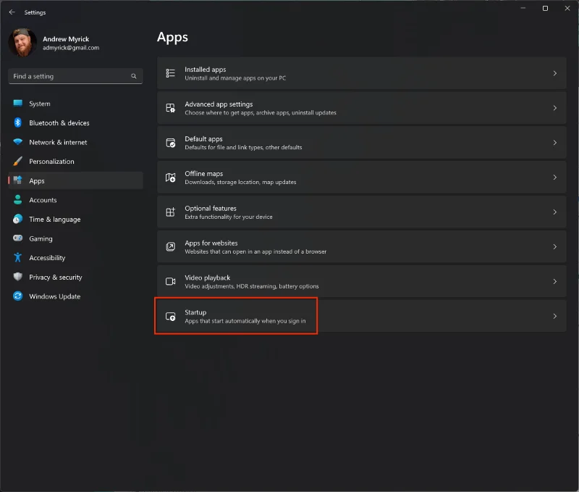Open Installed apps title text
The height and width of the screenshot is (492, 579).
click(206, 70)
